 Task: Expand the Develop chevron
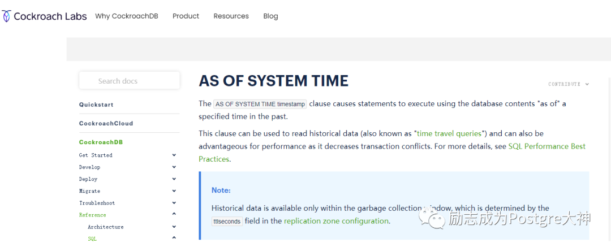tap(174, 167)
